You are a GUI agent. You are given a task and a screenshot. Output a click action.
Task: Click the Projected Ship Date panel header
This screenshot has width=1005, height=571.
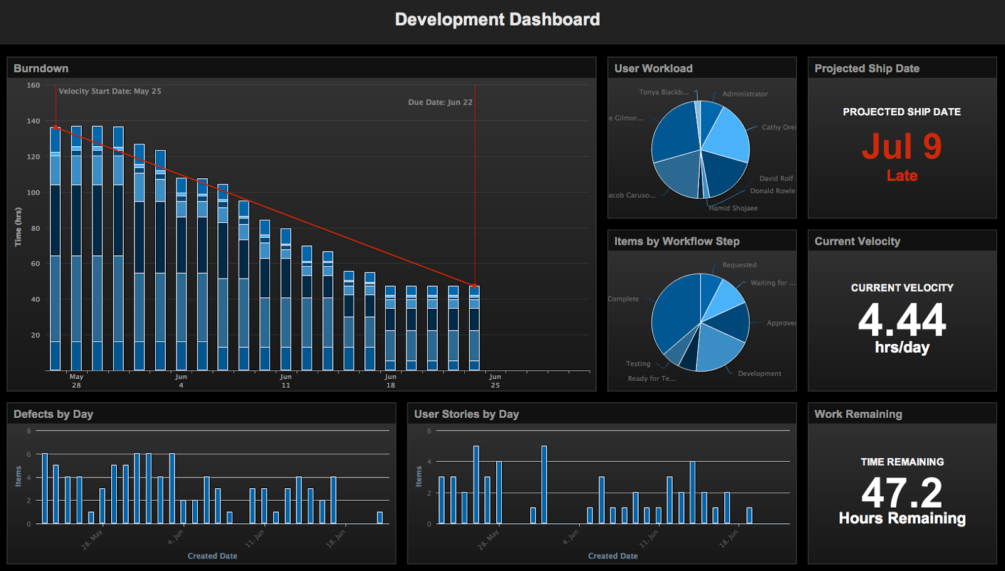[x=867, y=68]
